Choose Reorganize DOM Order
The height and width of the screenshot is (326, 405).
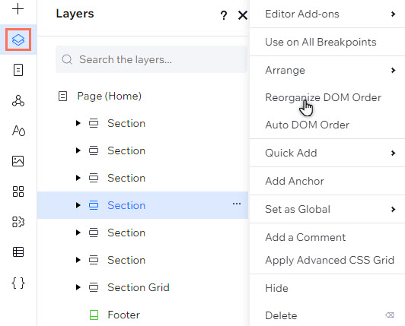click(x=323, y=97)
